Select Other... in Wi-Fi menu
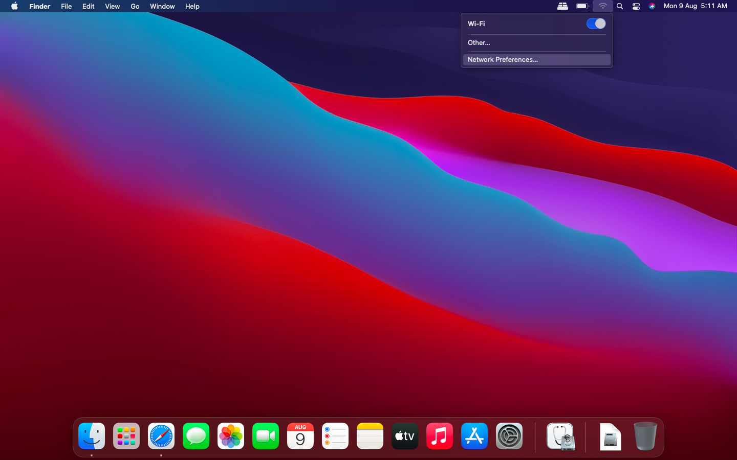This screenshot has height=460, width=737. (479, 43)
